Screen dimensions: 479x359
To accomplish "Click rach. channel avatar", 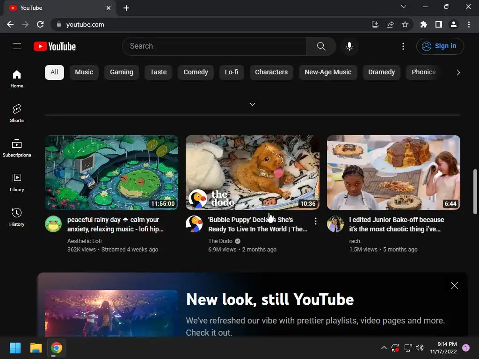I will point(335,224).
